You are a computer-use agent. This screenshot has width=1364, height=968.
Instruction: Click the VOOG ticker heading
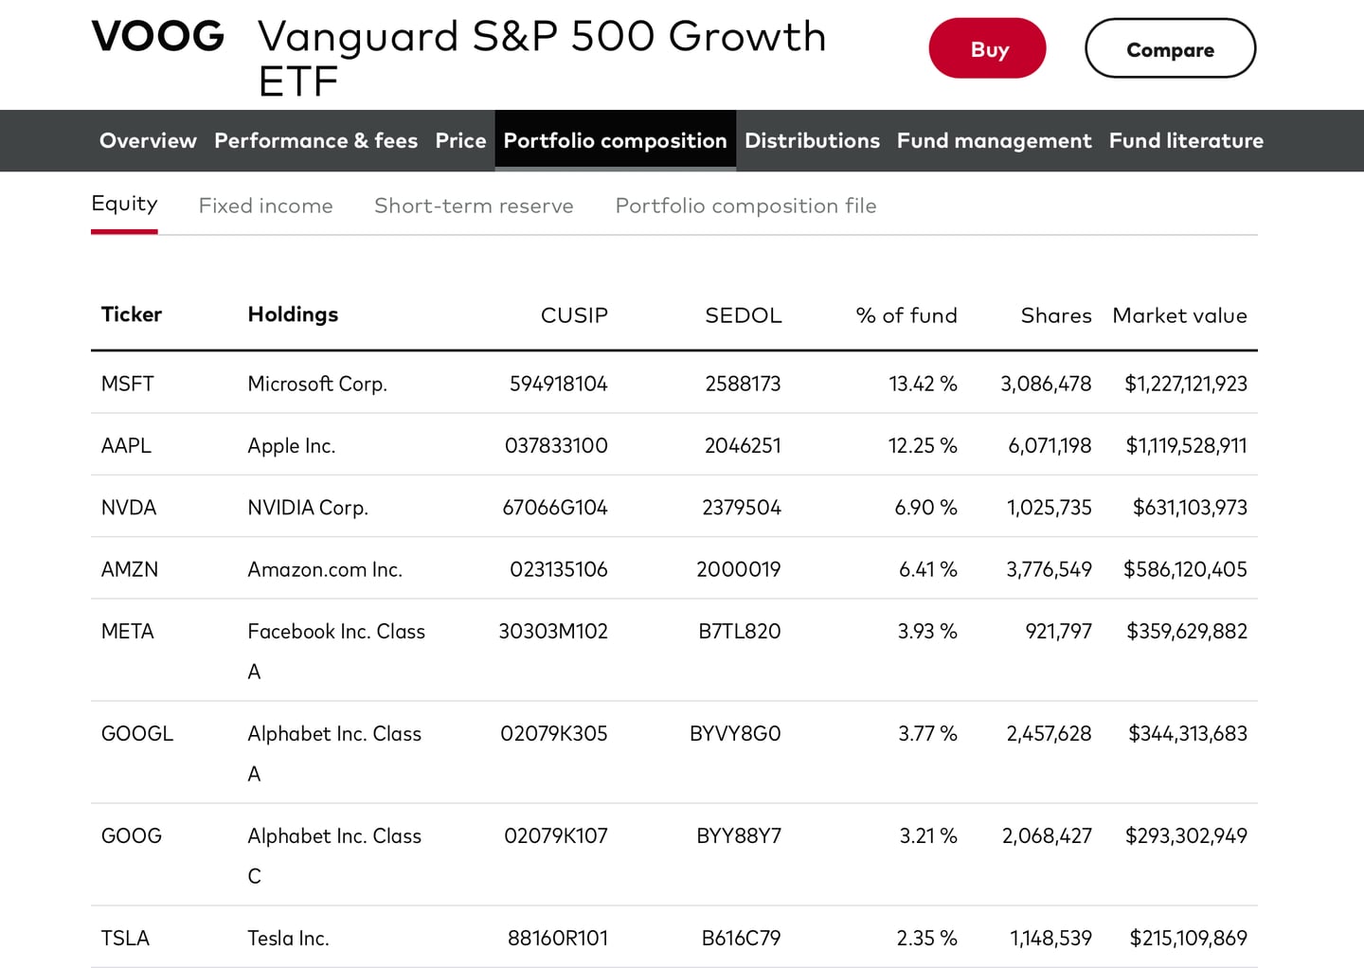point(157,36)
